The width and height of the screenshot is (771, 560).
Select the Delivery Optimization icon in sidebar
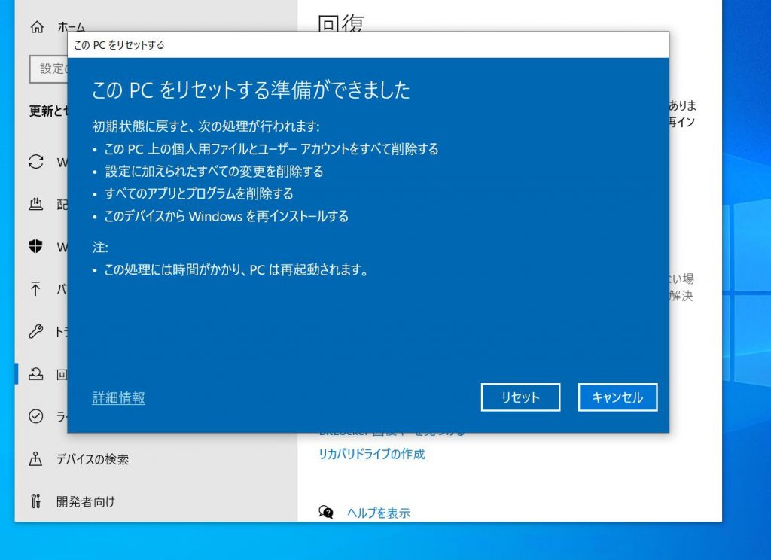pos(36,204)
